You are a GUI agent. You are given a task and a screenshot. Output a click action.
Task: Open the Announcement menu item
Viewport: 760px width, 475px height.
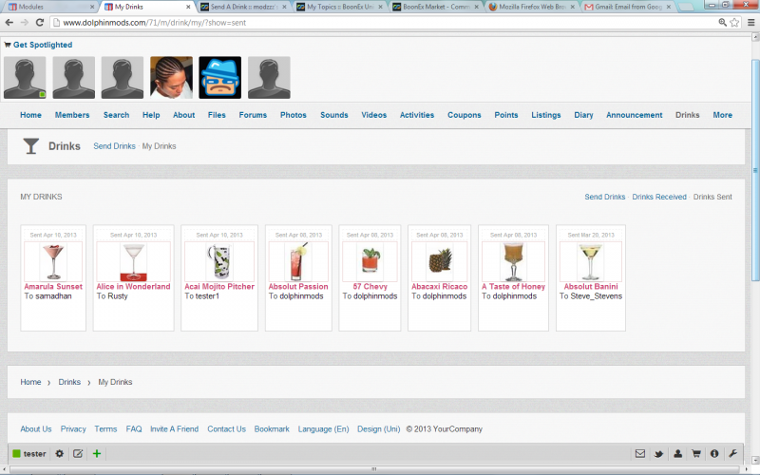coord(634,115)
